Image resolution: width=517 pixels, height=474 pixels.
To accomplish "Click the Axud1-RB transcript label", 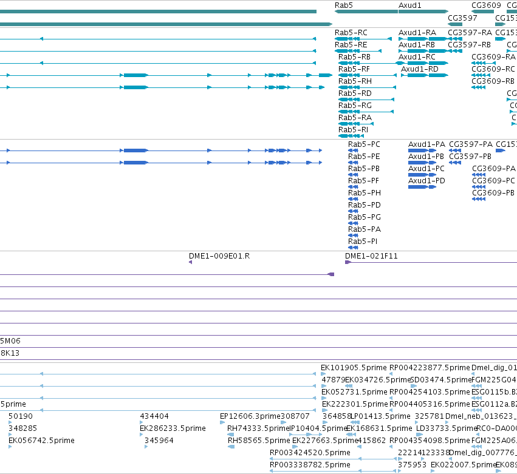I will [x=417, y=45].
